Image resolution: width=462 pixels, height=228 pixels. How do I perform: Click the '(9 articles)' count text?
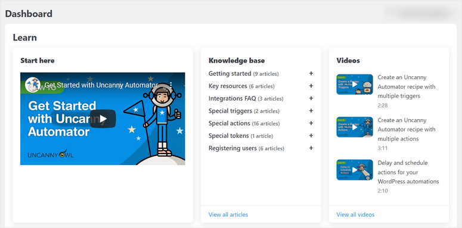point(266,74)
